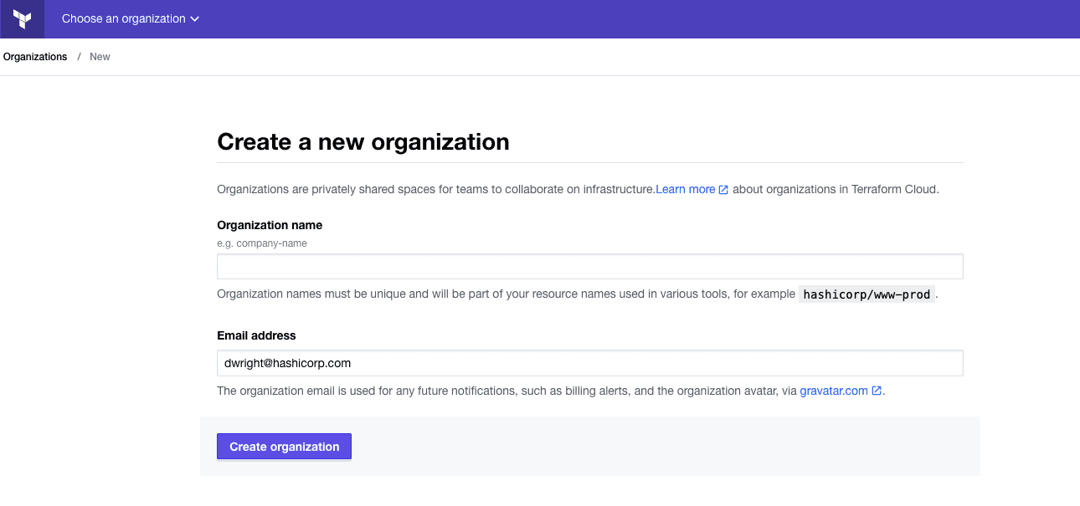Click the external-link icon after Learn more
The image size is (1080, 506).
tap(723, 190)
